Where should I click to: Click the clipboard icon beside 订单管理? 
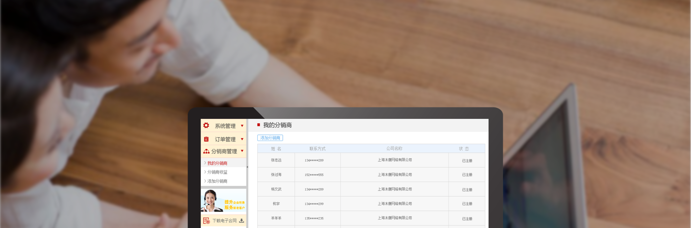pyautogui.click(x=206, y=139)
